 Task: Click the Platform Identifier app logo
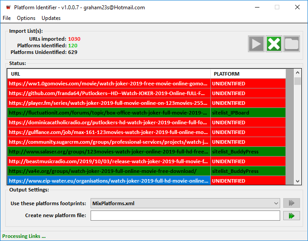coord(8,8)
